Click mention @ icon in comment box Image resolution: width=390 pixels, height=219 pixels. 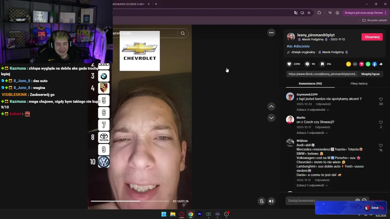pos(358,201)
